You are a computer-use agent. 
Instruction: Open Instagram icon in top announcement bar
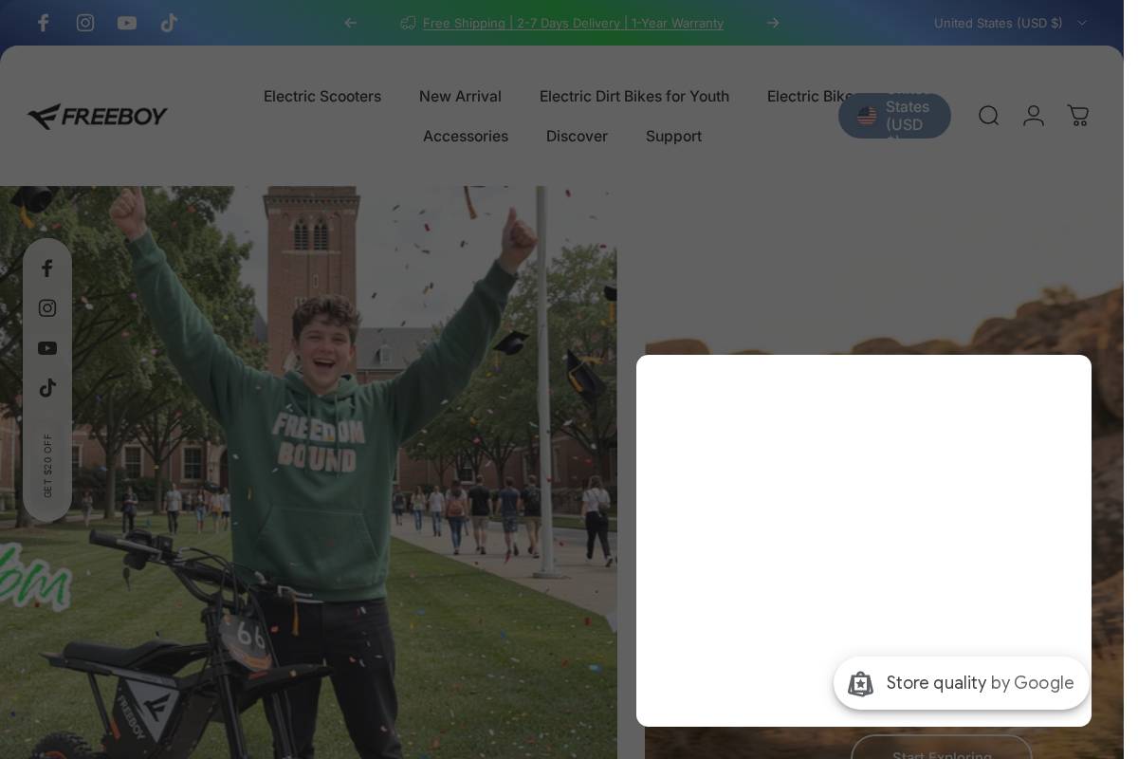click(x=85, y=23)
